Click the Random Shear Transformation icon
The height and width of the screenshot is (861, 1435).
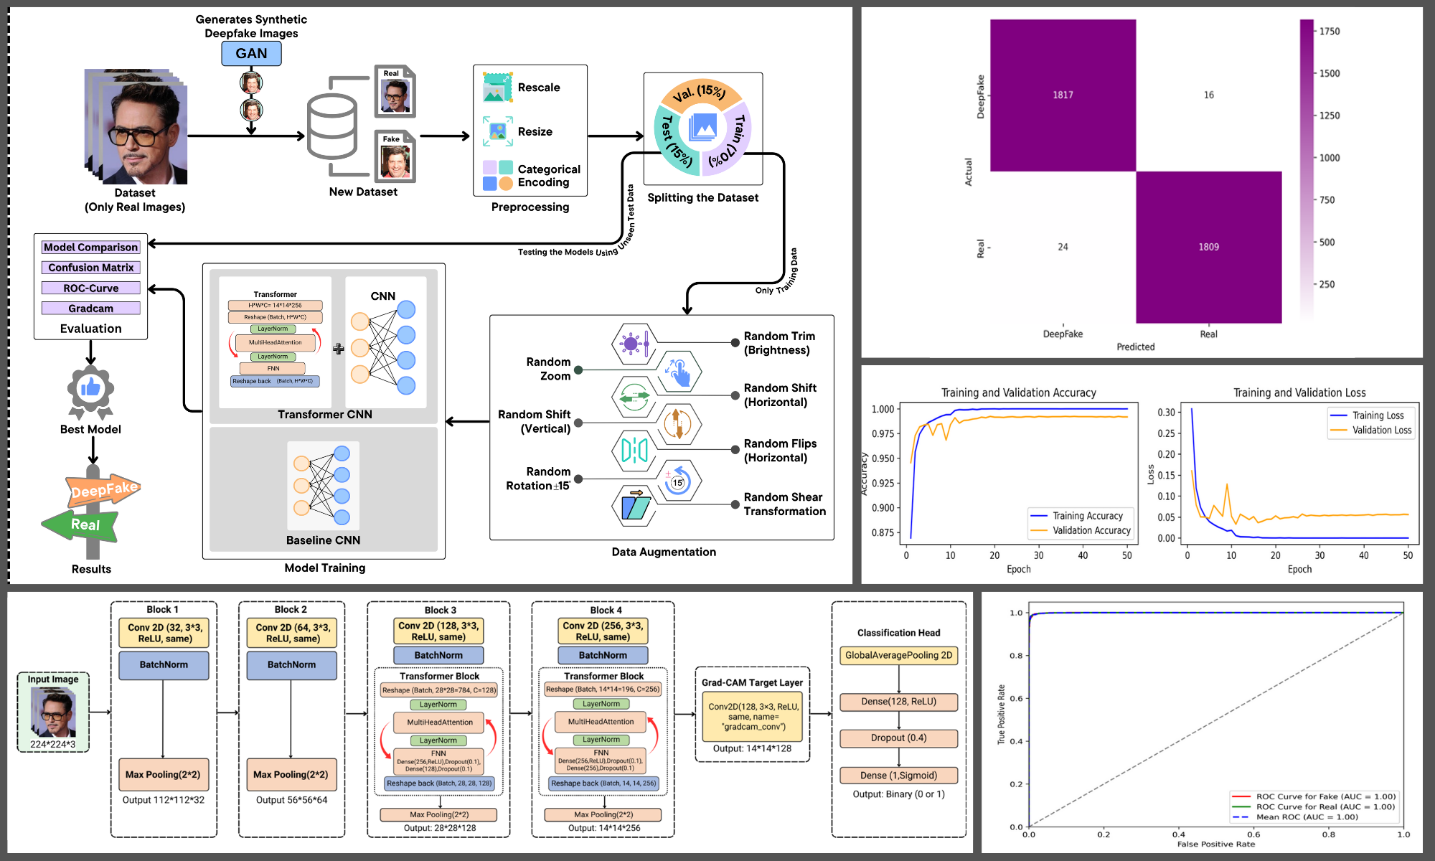coord(634,506)
